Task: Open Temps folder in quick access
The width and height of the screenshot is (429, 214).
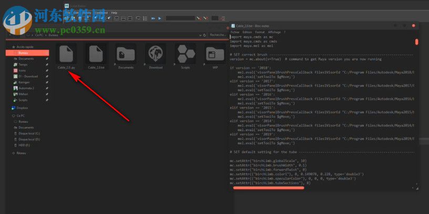Action: 23,65
